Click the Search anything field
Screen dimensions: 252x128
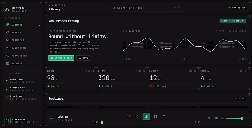[x=147, y=8]
